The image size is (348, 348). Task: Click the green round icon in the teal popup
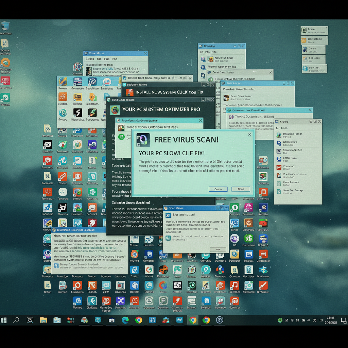[121, 137]
